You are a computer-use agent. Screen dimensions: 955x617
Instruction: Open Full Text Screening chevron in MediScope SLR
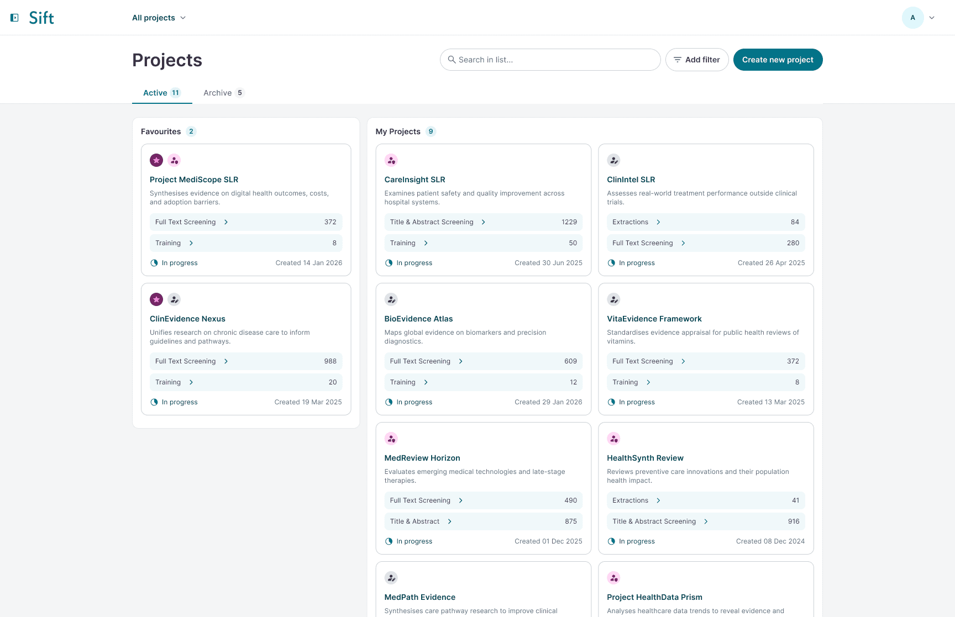tap(226, 222)
